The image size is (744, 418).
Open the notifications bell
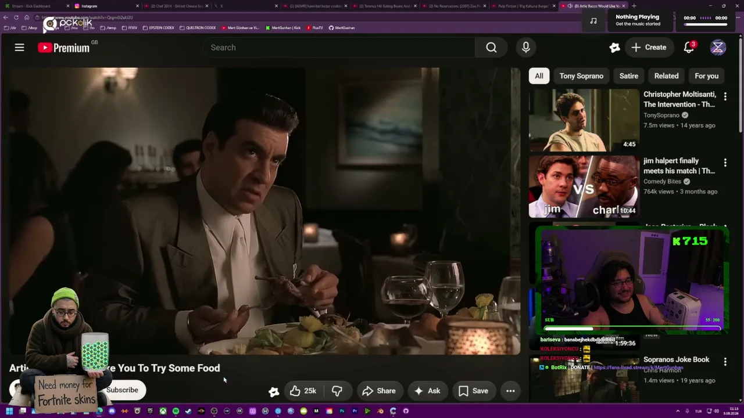(x=689, y=48)
